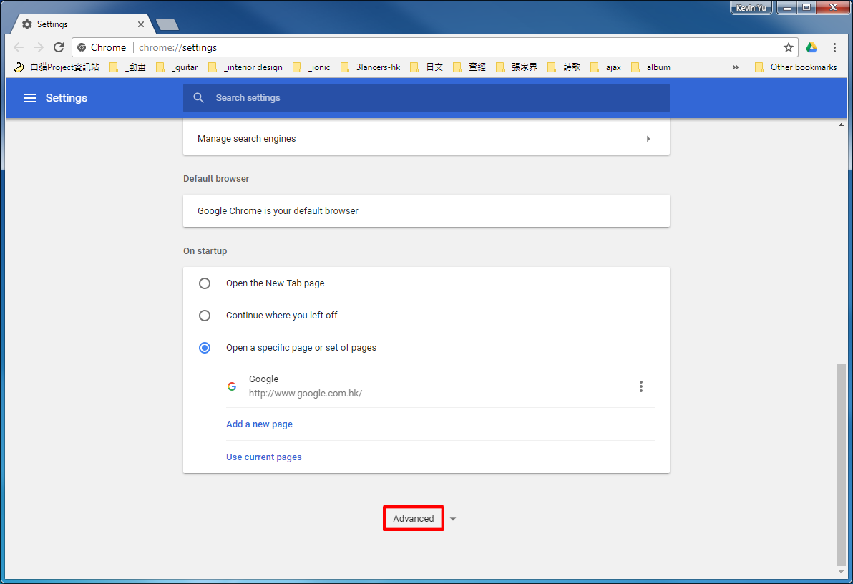This screenshot has width=853, height=584.
Task: Reload the Settings page
Action: point(59,47)
